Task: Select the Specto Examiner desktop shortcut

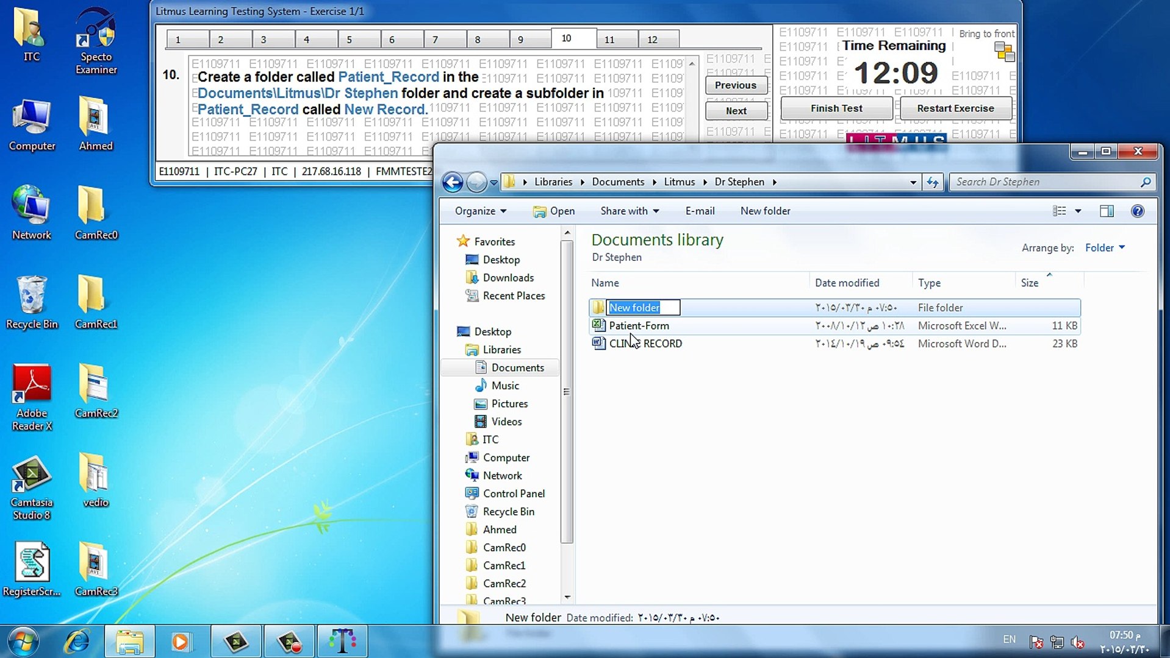Action: click(x=96, y=41)
